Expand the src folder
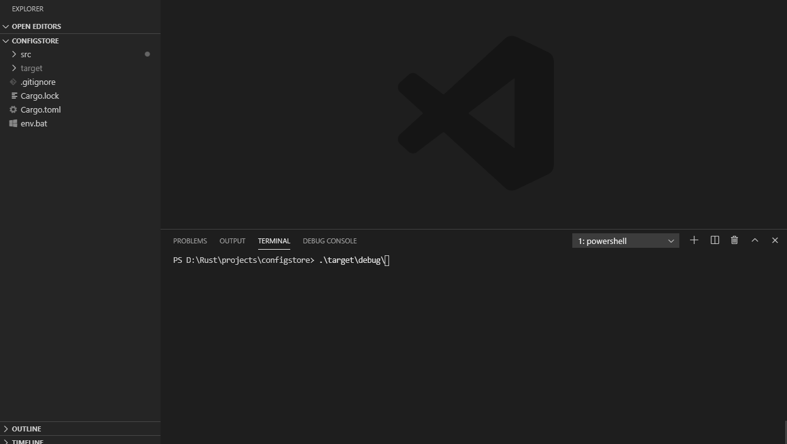This screenshot has width=787, height=444. point(80,54)
